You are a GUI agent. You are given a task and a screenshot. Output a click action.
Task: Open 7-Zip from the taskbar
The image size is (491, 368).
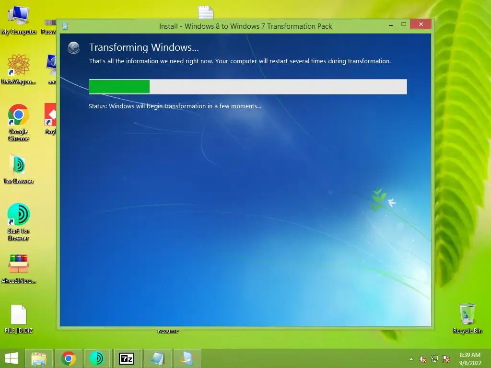pyautogui.click(x=127, y=358)
